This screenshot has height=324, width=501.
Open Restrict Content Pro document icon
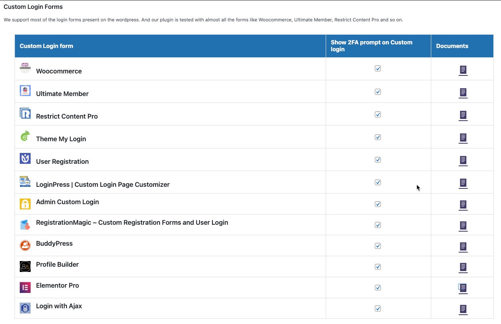(463, 115)
